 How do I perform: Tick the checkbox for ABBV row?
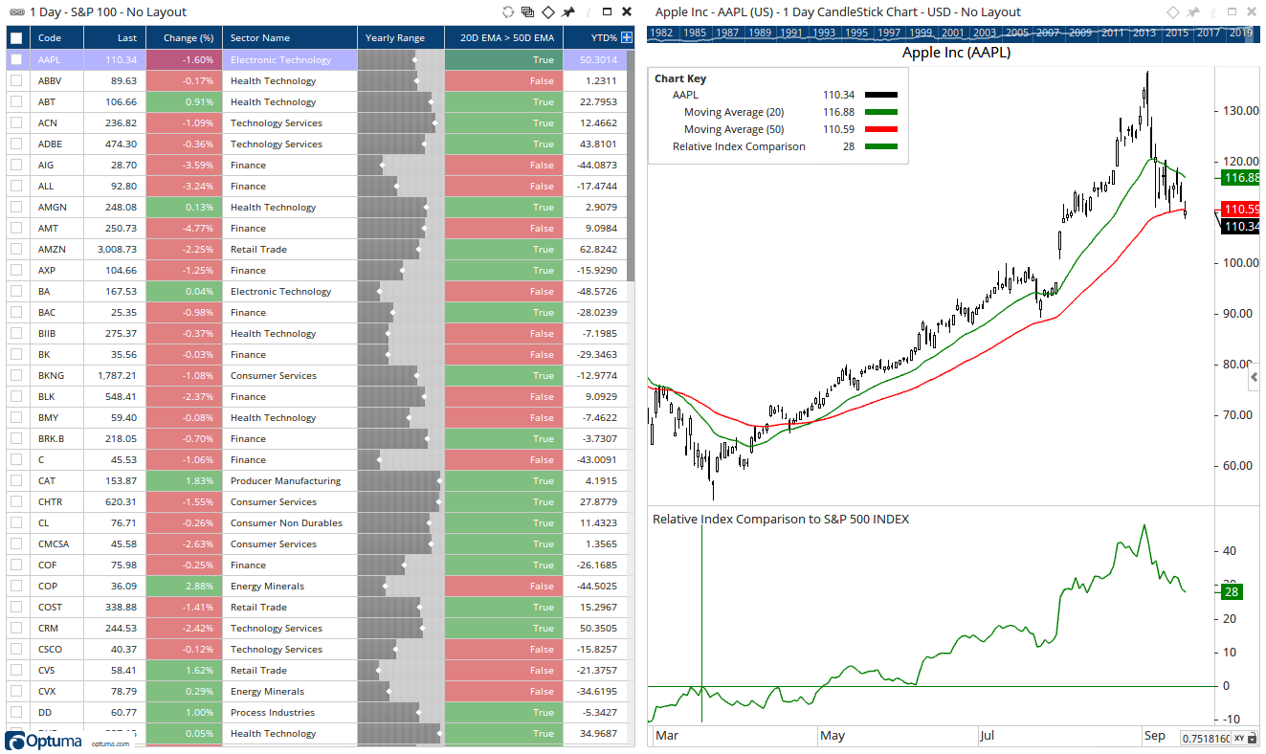[16, 80]
